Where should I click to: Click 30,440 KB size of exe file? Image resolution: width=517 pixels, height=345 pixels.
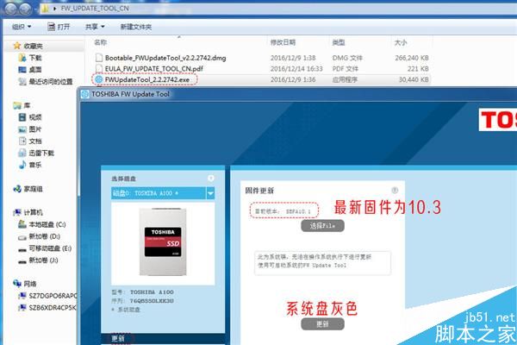pyautogui.click(x=414, y=79)
